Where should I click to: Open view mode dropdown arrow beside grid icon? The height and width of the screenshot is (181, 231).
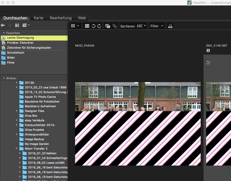[78, 26]
